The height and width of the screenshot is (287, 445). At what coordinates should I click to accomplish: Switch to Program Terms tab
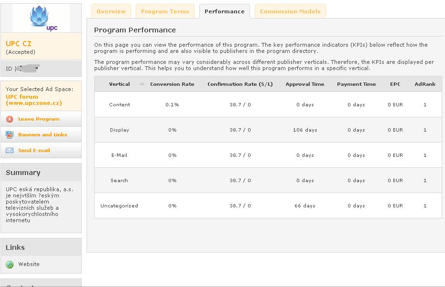coord(165,11)
